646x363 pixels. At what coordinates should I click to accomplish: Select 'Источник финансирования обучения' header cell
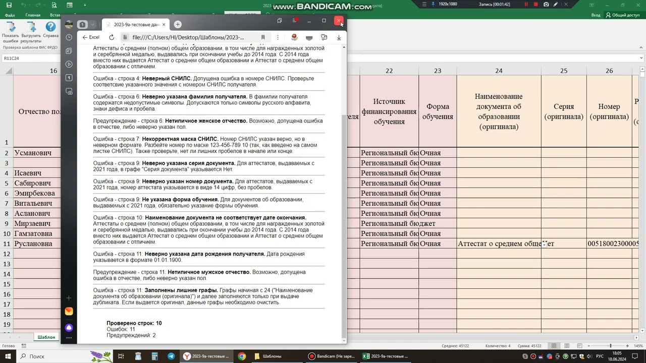point(389,111)
